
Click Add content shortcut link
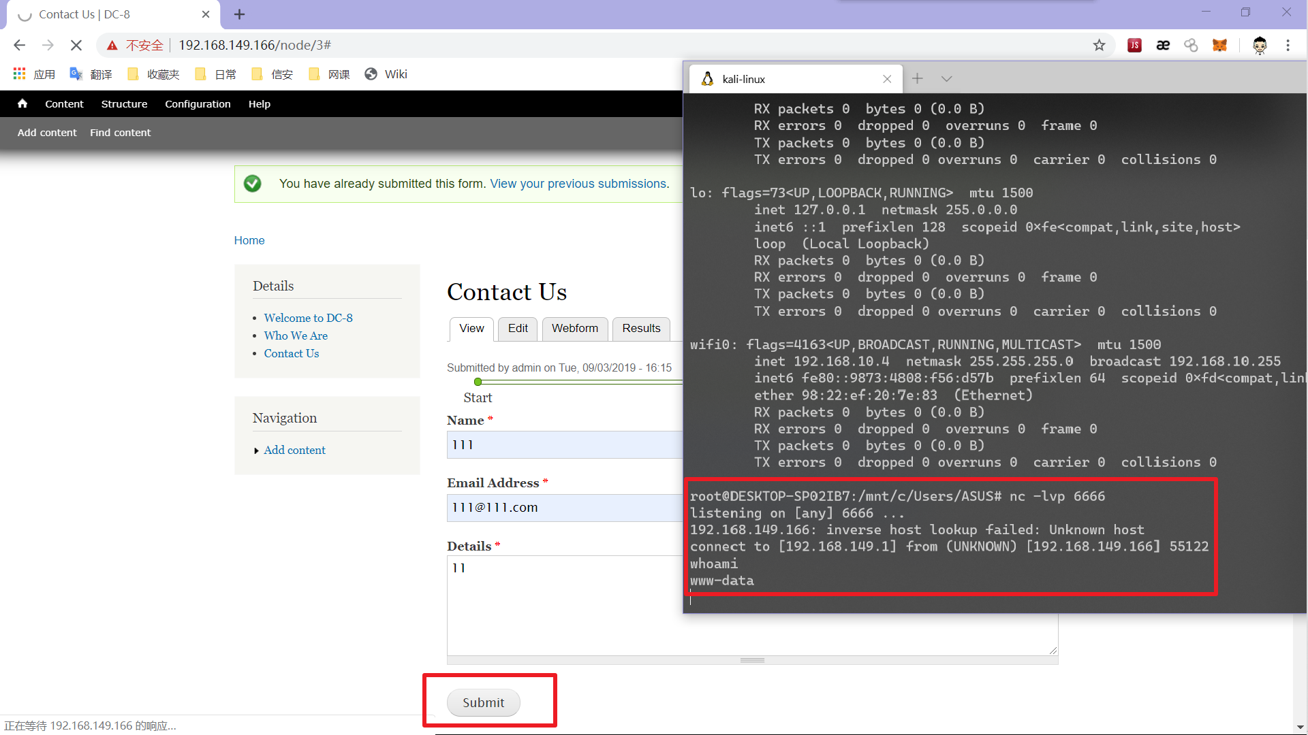(x=47, y=133)
